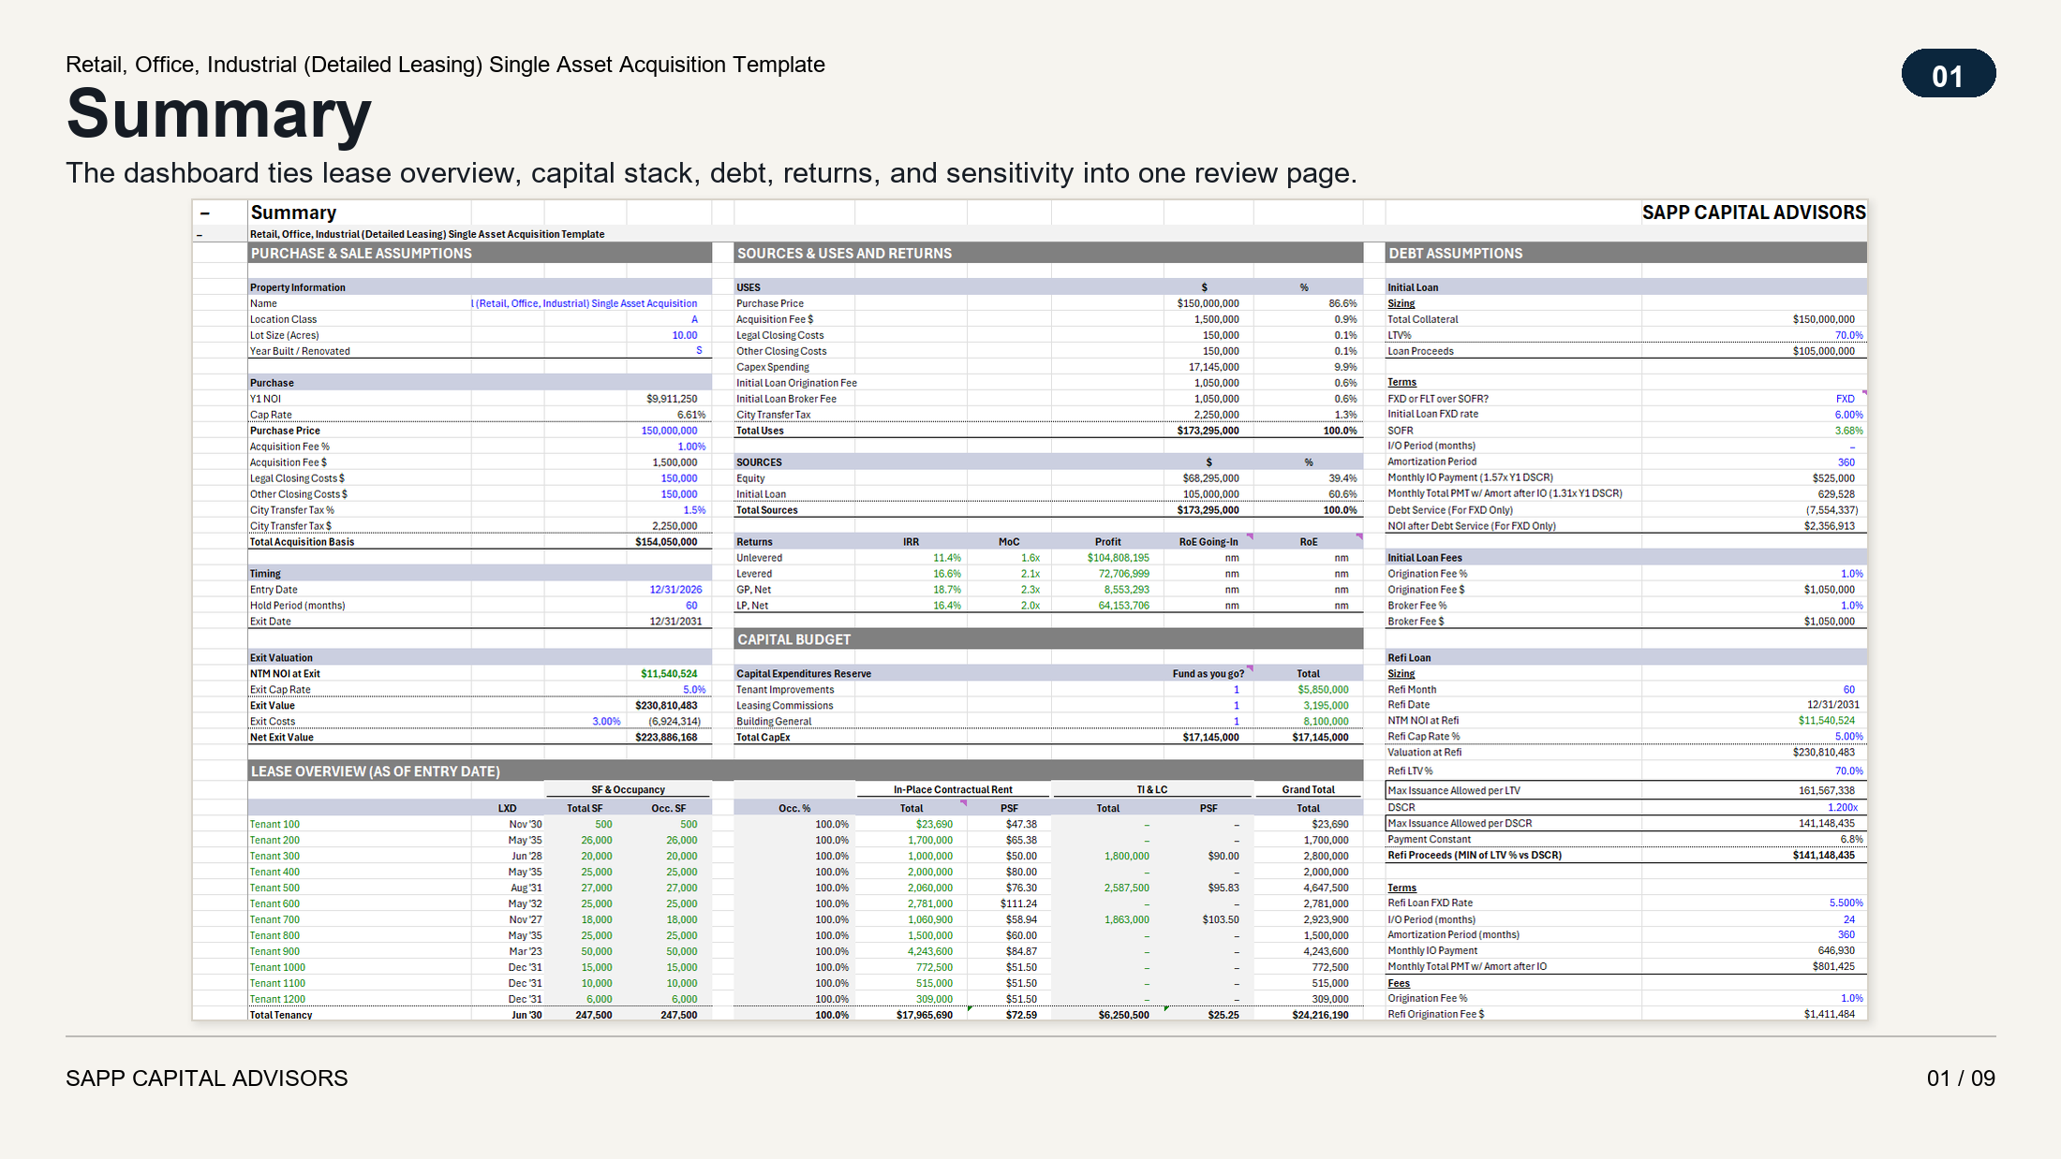Click the Capex Spending amount 17,145,000 under Uses
The height and width of the screenshot is (1159, 2061).
pos(1213,367)
